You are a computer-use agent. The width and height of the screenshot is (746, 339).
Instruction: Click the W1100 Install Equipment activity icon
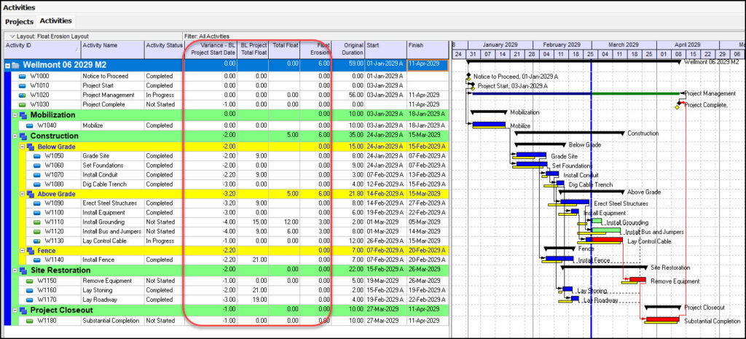coord(36,213)
